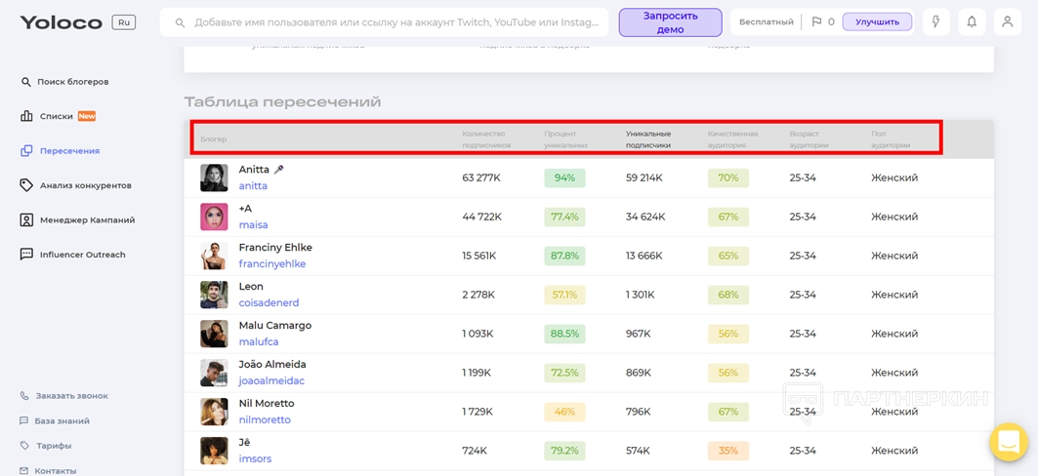Open Менеджер Кампаний section
Viewport: 1038px width, 476px height.
point(87,220)
